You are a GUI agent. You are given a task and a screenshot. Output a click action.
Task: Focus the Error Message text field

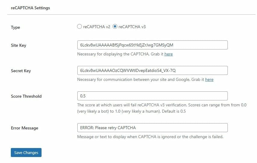click(x=153, y=128)
